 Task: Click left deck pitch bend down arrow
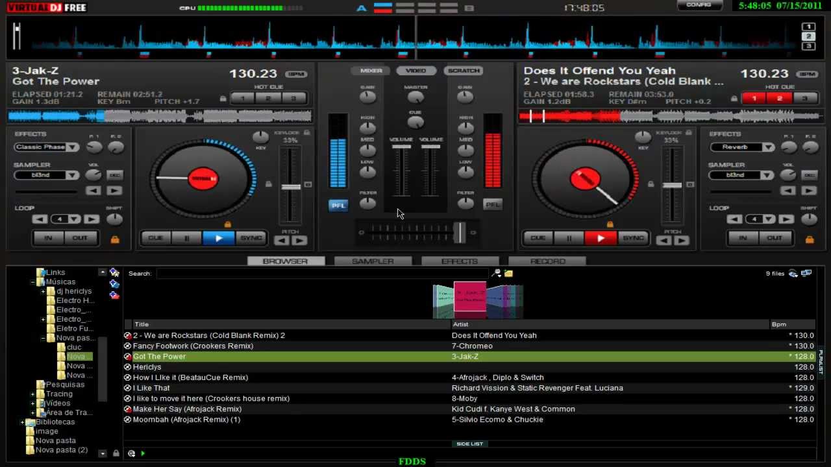281,241
